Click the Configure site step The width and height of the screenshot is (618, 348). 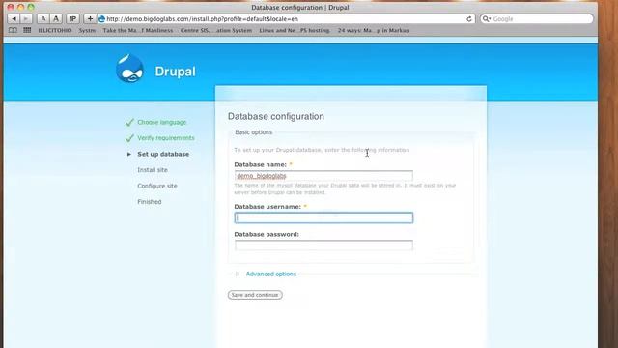[157, 186]
